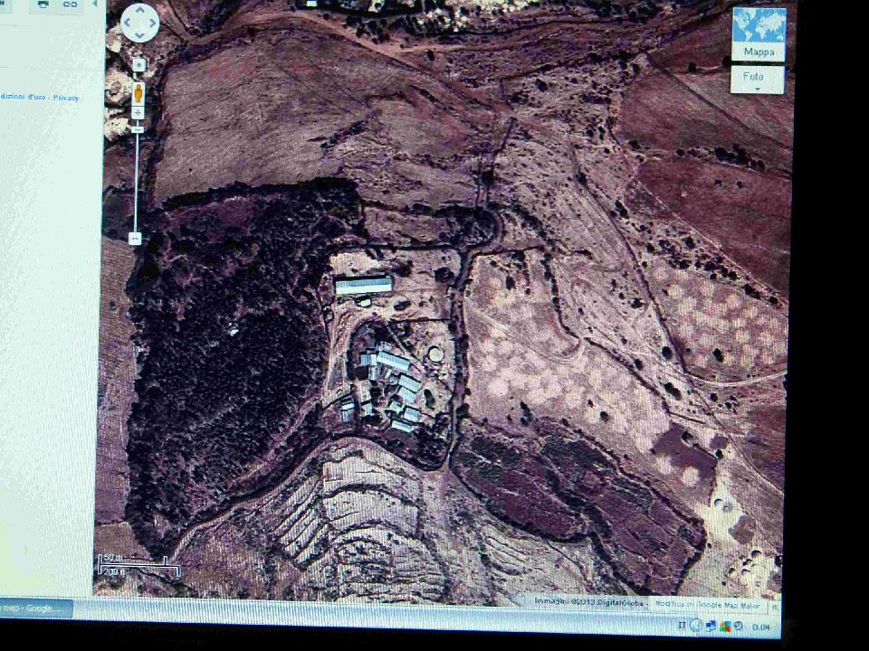
Task: Pan the map down with the south arrow
Action: pyautogui.click(x=139, y=36)
